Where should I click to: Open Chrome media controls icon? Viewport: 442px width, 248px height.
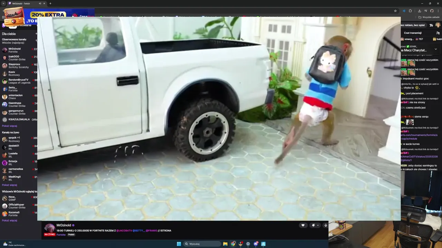click(425, 11)
